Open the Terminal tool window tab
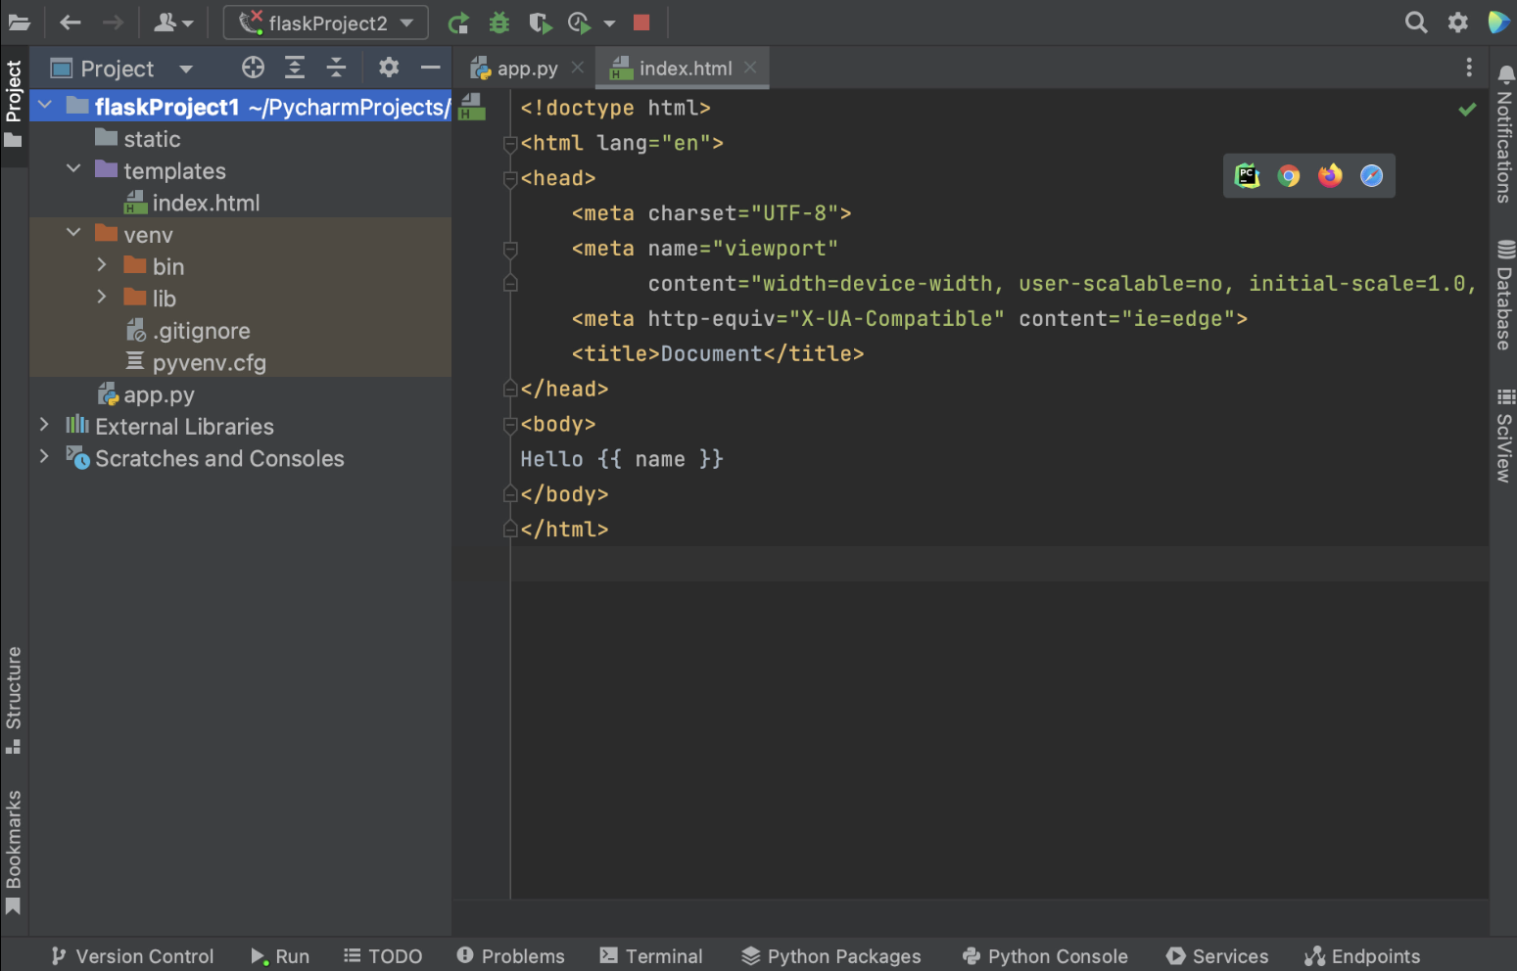This screenshot has height=971, width=1517. [x=651, y=956]
